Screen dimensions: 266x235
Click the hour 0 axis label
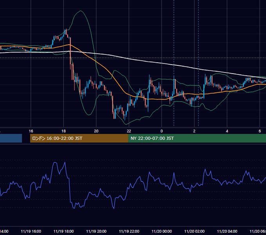[162, 131]
